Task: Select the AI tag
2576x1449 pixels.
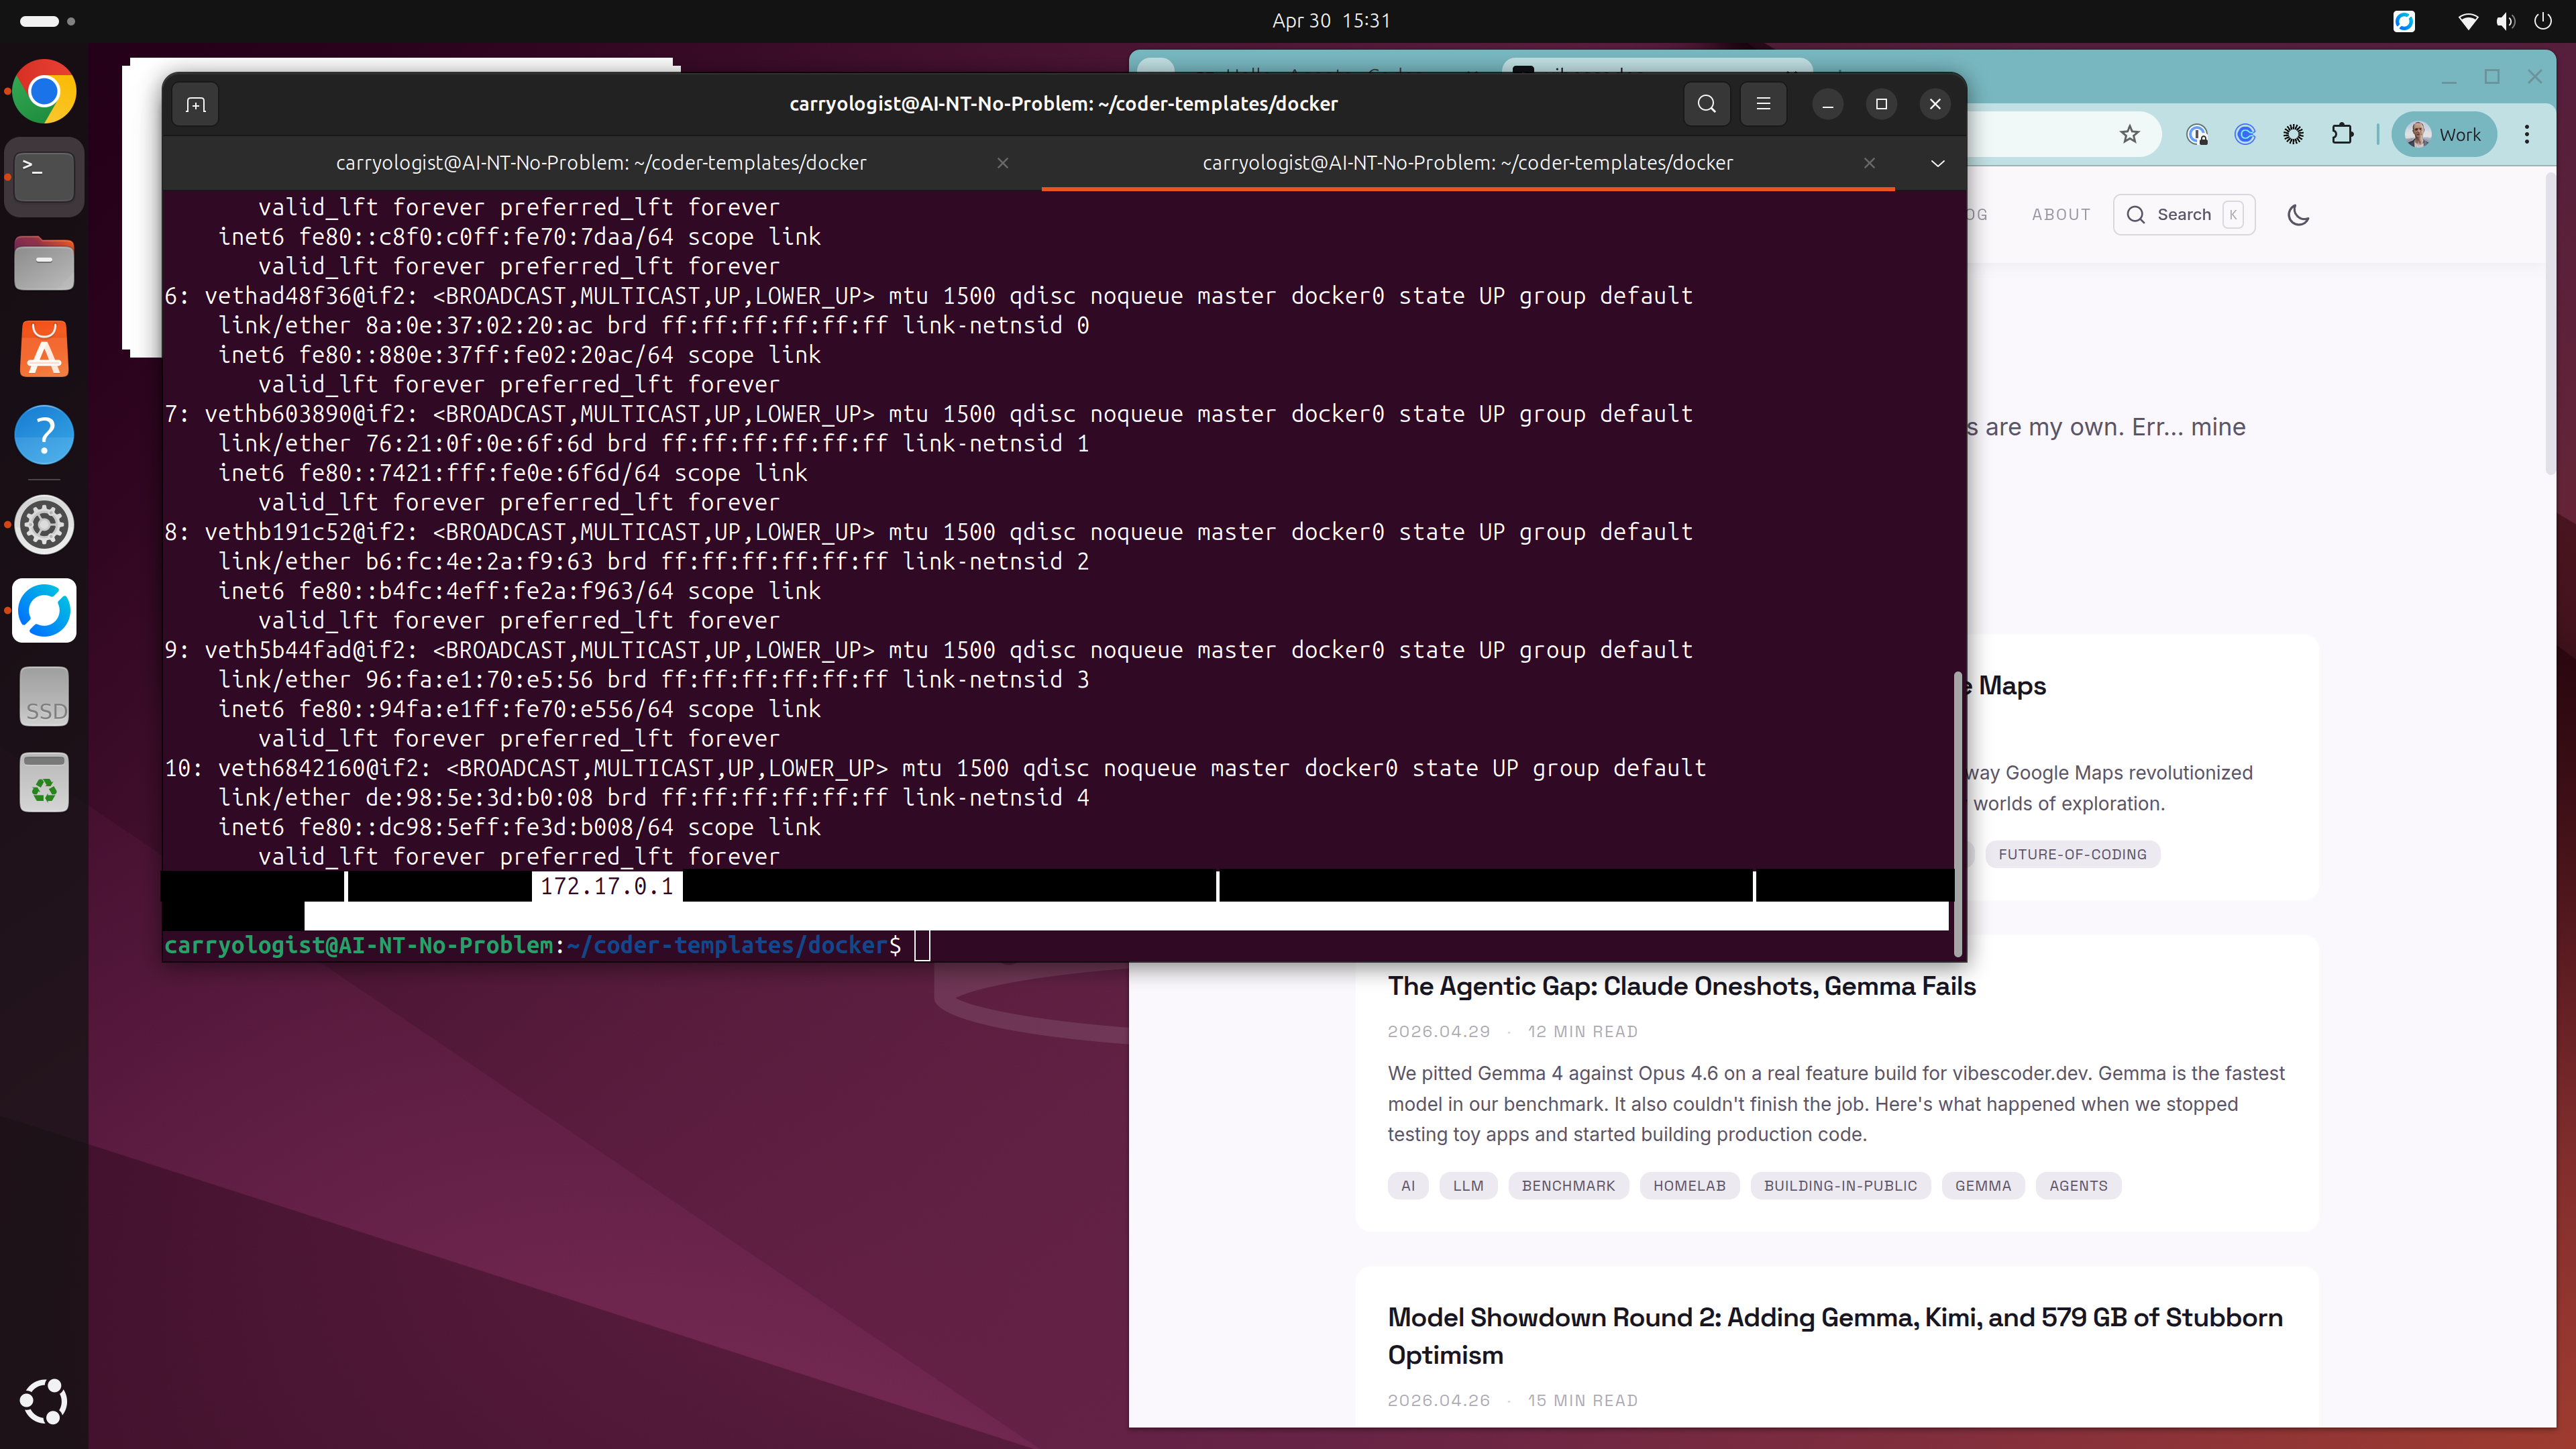Action: tap(1408, 1186)
